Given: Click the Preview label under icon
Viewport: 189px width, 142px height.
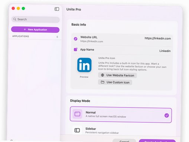Looking at the screenshot, I should [84, 77].
